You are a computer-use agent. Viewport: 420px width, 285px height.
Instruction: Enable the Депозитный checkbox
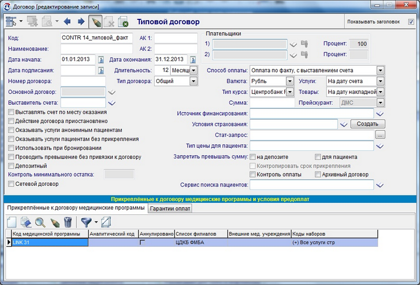click(11, 166)
